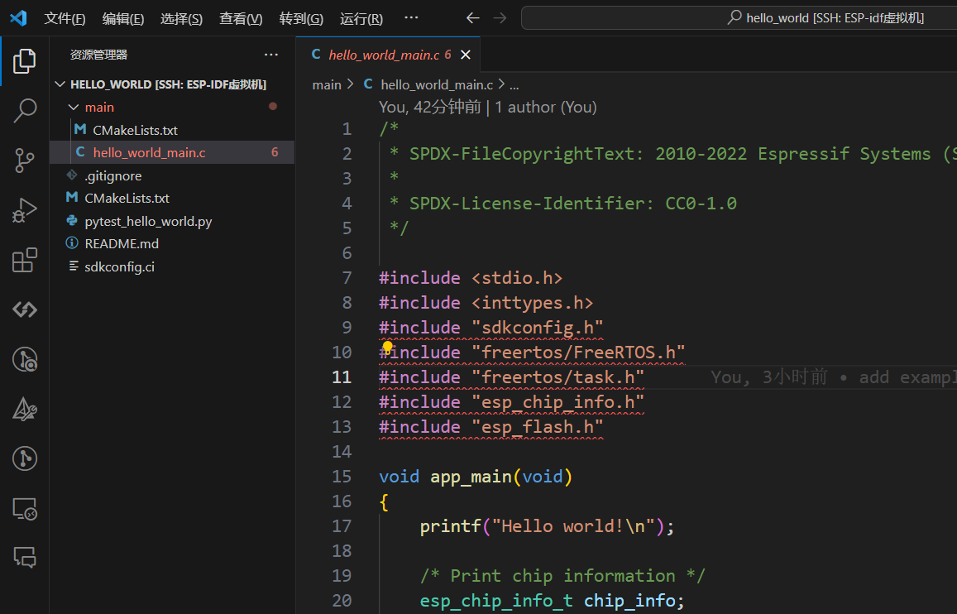
Task: Open the Search view icon
Action: point(25,110)
